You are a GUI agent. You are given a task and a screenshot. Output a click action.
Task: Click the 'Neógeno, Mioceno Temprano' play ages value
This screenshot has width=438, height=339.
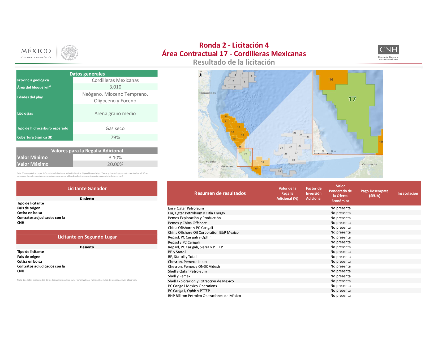(x=115, y=97)
